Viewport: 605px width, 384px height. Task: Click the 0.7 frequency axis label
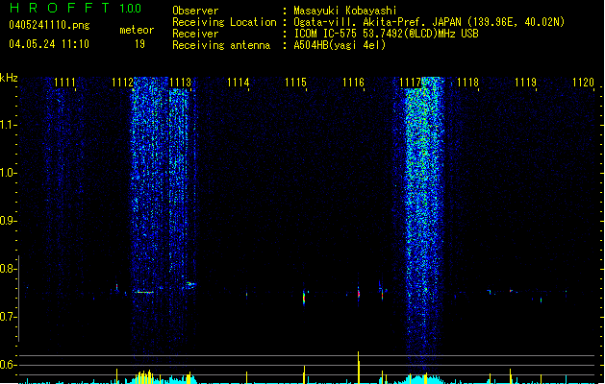[8, 317]
